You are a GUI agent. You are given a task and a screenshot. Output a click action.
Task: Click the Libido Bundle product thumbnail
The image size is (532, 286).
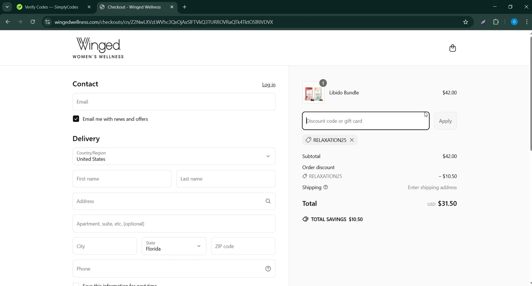[x=314, y=92]
